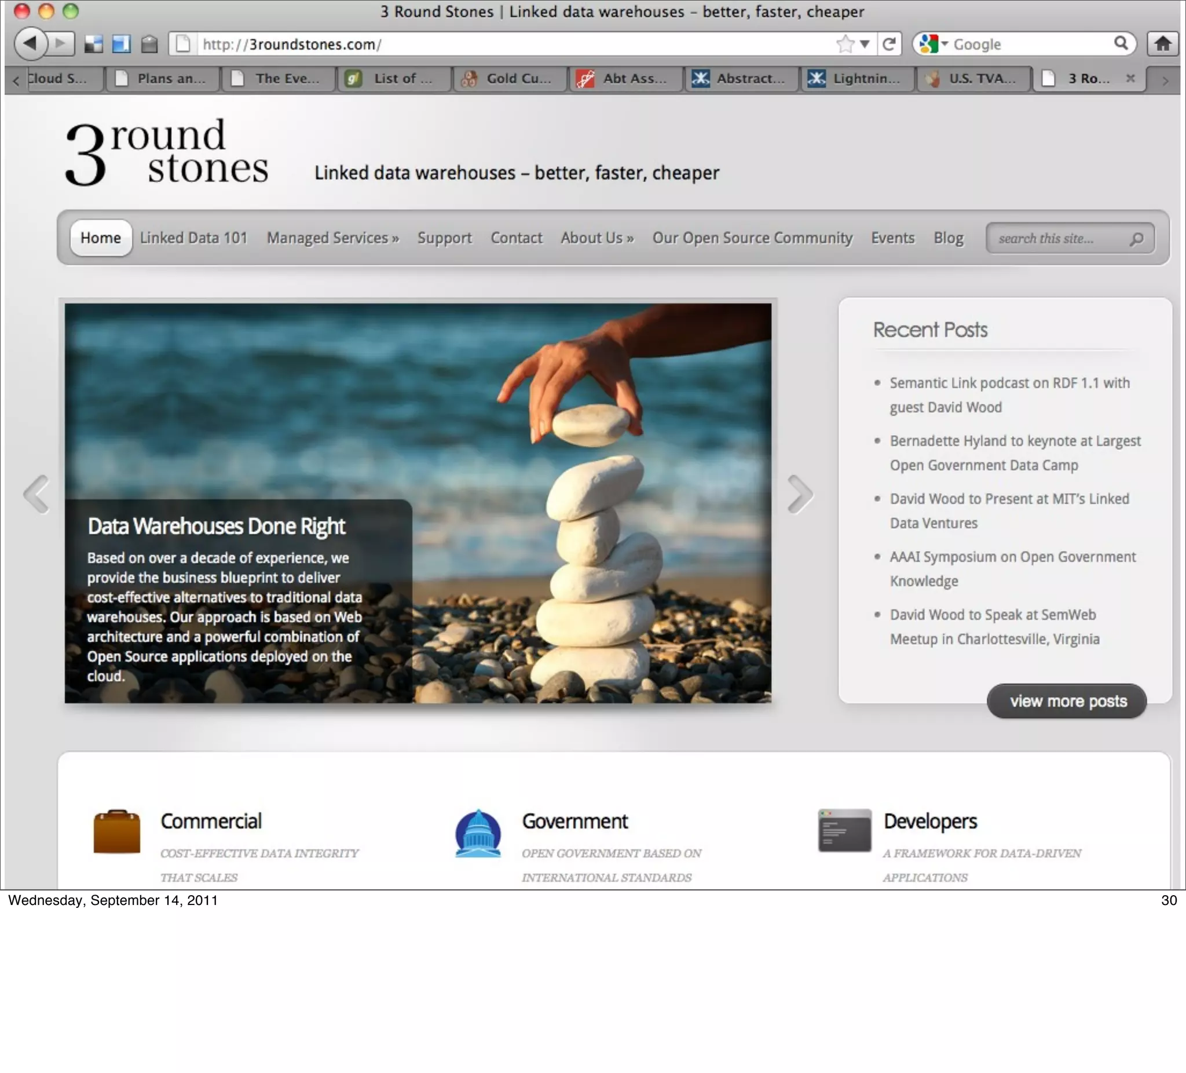This screenshot has height=1073, width=1186.
Task: Click the reload page icon
Action: point(889,43)
